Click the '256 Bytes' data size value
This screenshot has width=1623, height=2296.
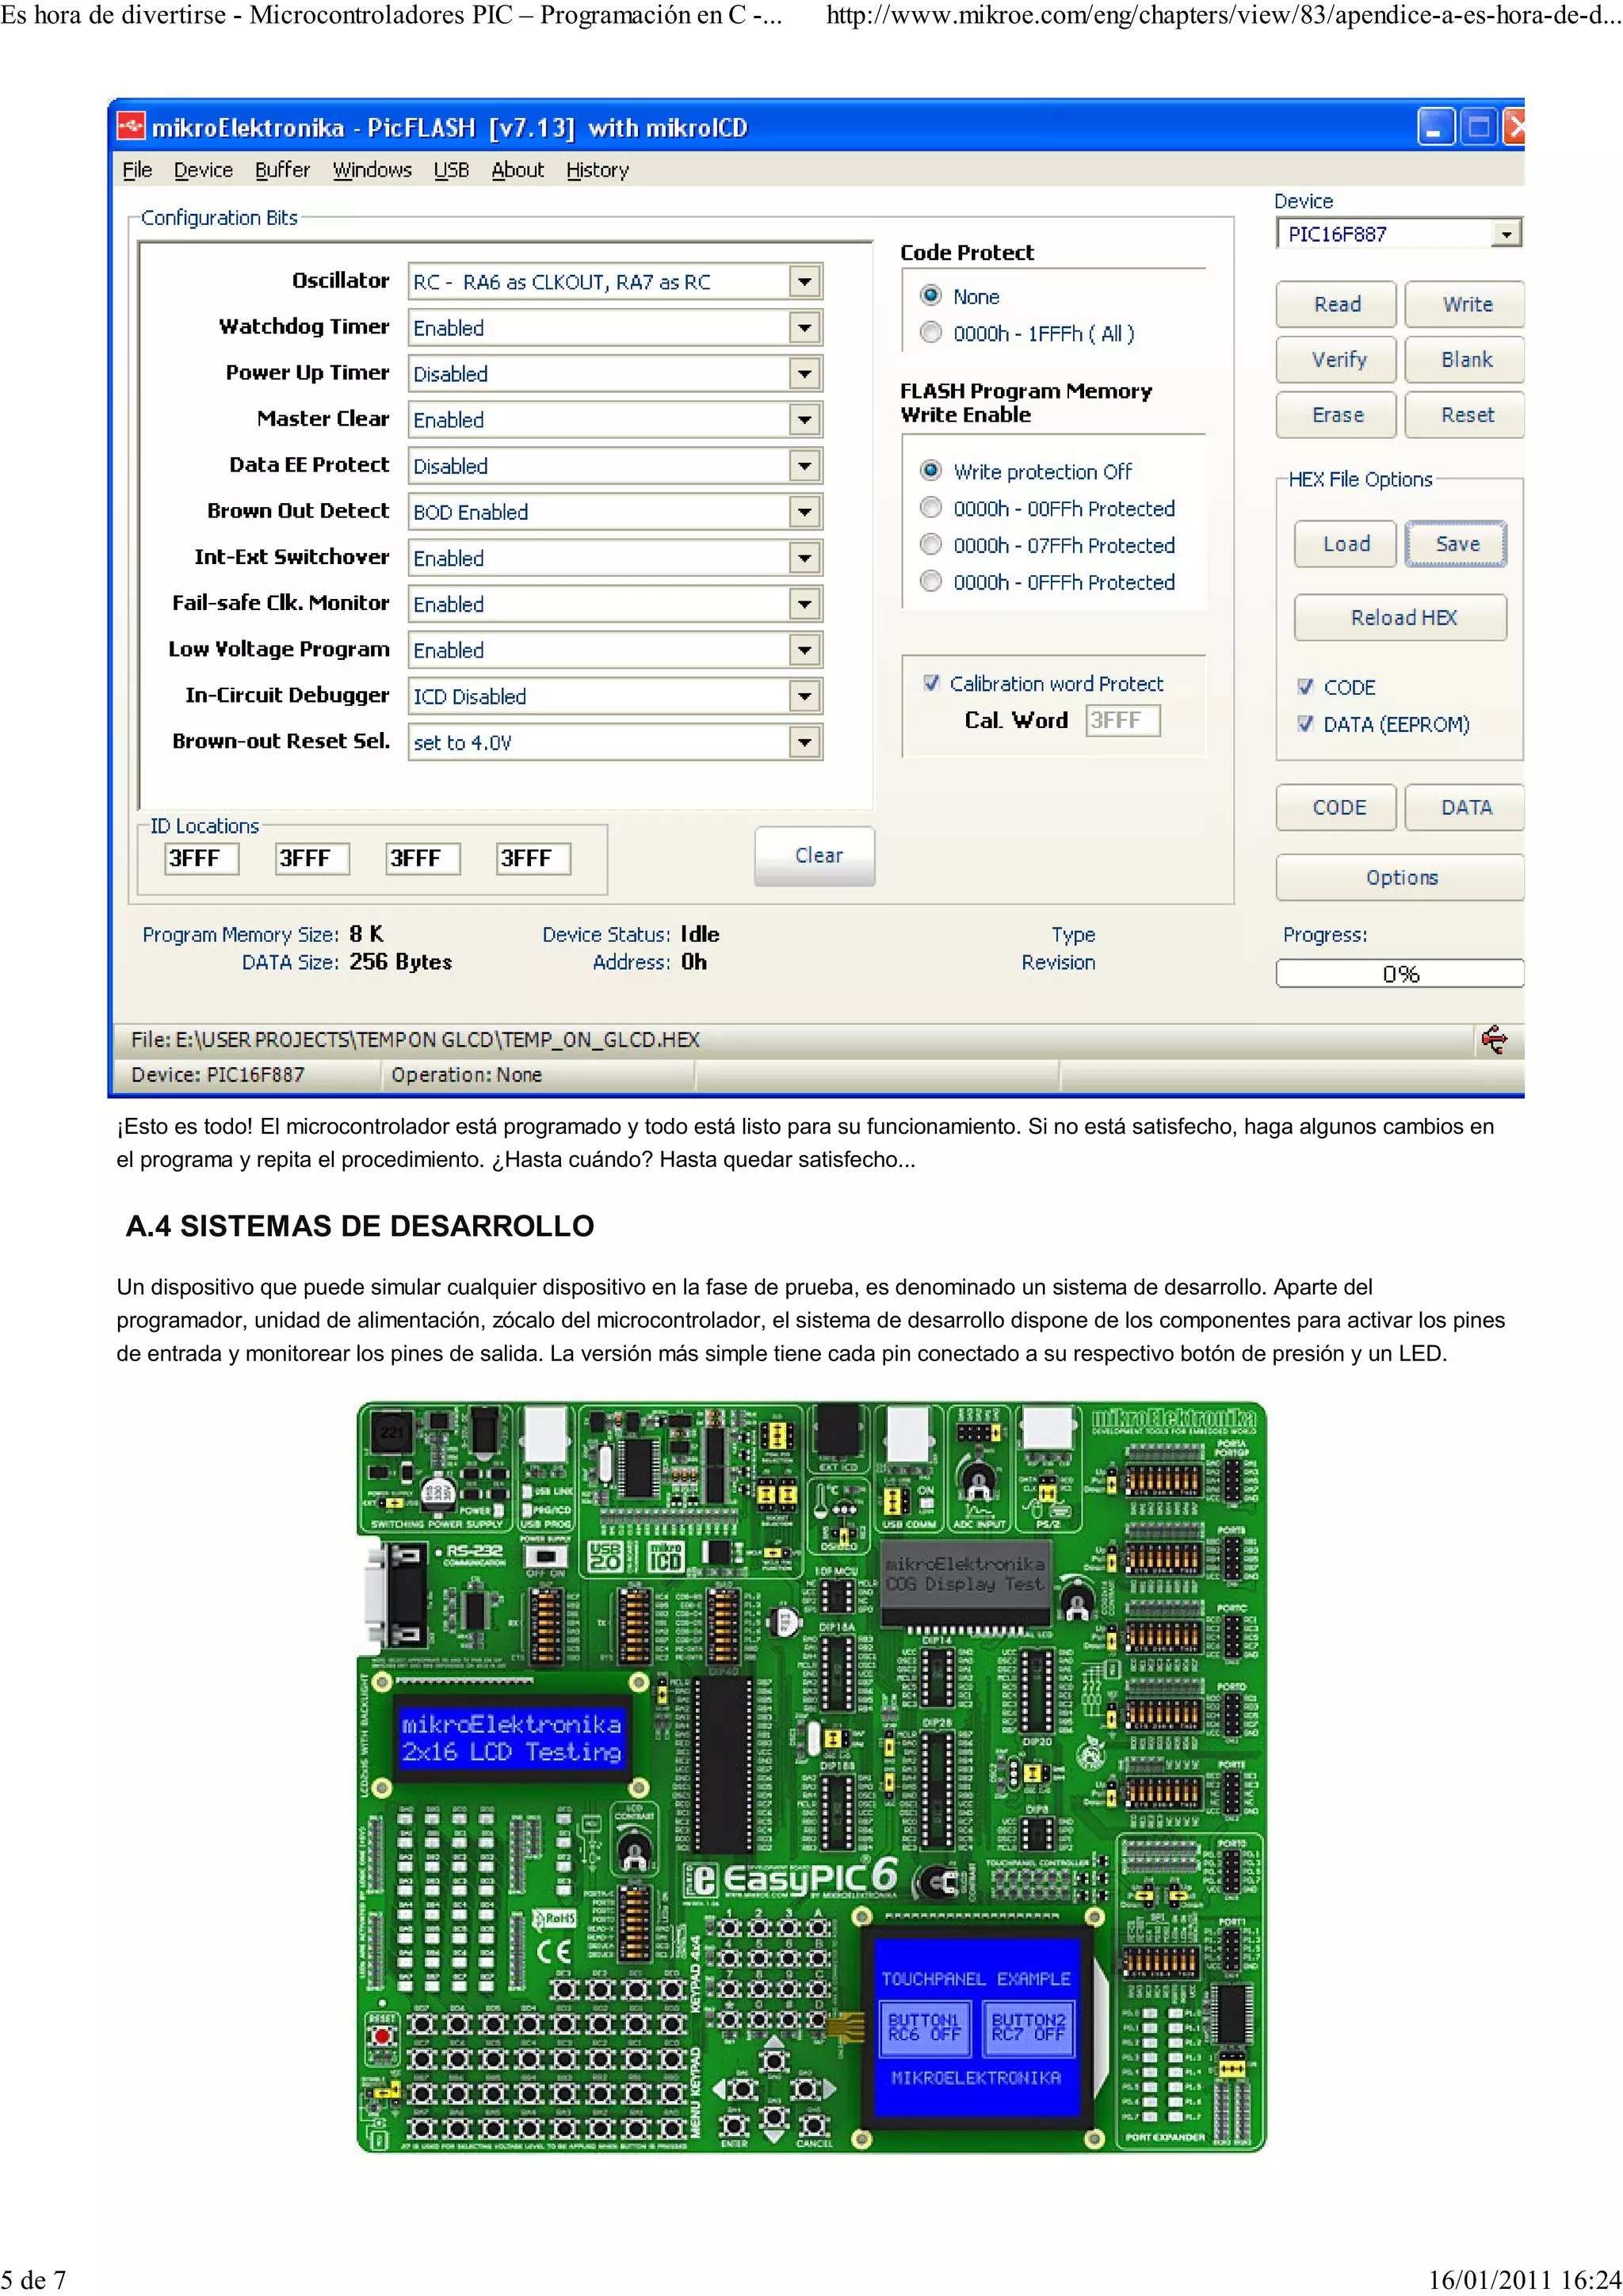(400, 962)
